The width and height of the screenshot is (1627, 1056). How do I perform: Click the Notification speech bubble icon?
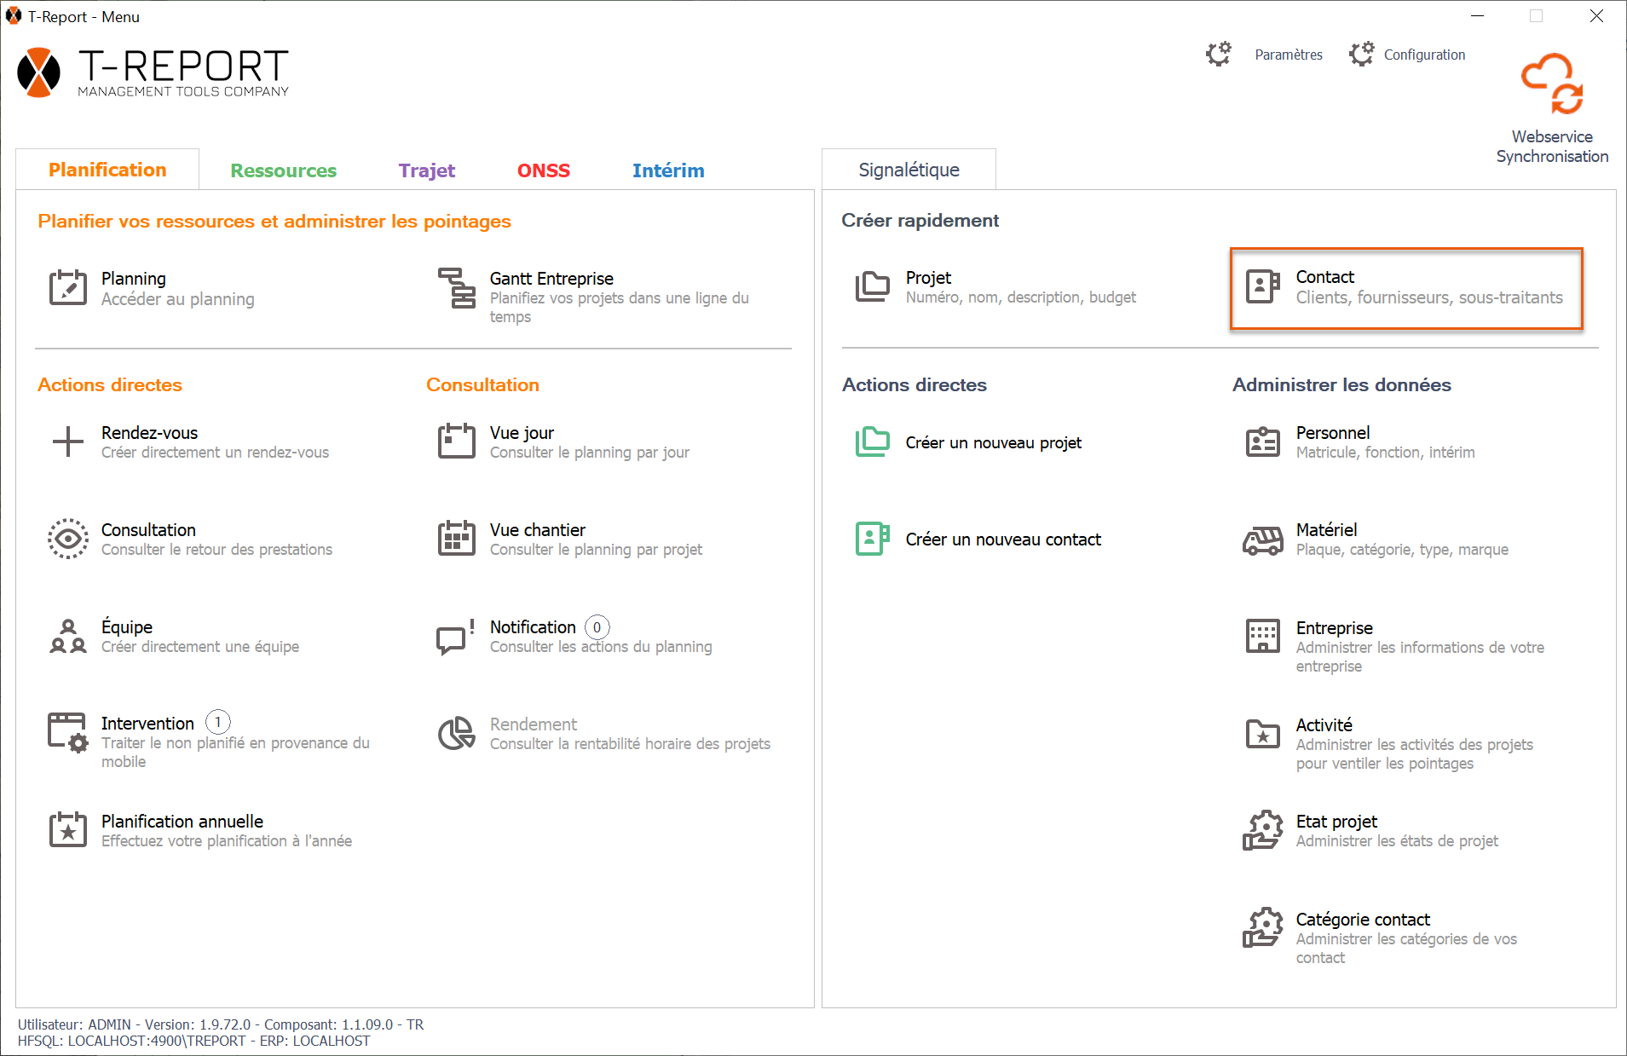[x=455, y=637]
